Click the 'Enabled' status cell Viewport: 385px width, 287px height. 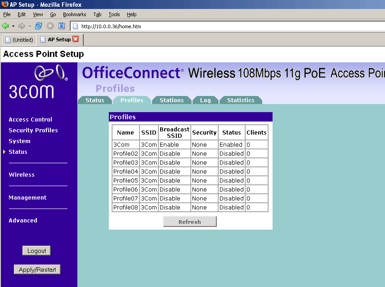click(232, 145)
